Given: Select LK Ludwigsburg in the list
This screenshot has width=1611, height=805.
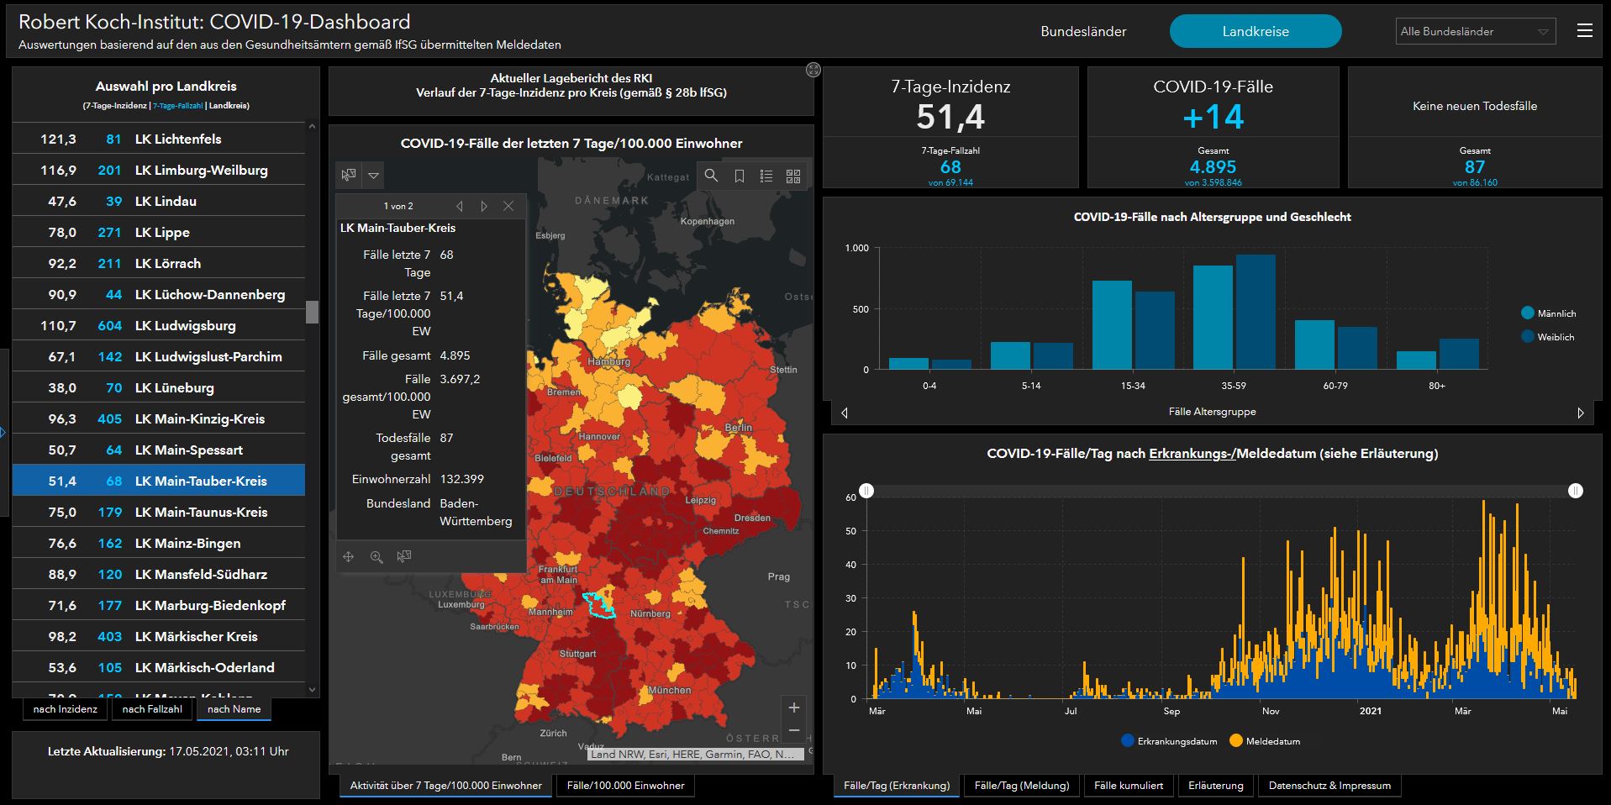Looking at the screenshot, I should click(x=159, y=325).
